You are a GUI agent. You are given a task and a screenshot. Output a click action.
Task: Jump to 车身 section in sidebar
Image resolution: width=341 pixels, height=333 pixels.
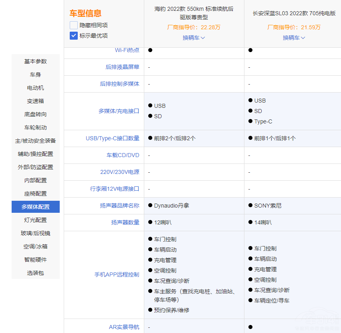pos(36,75)
